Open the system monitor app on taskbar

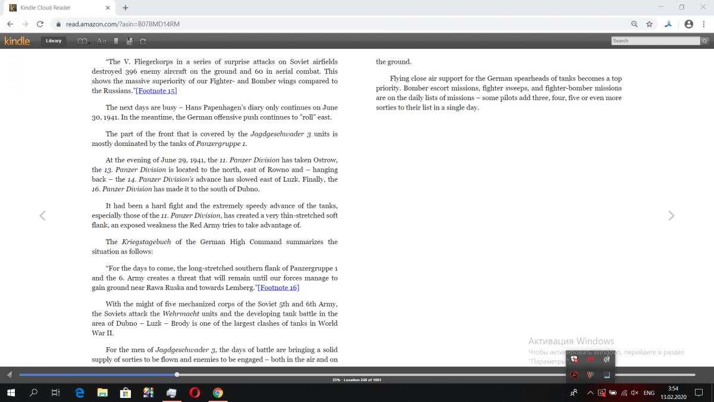pos(171,392)
